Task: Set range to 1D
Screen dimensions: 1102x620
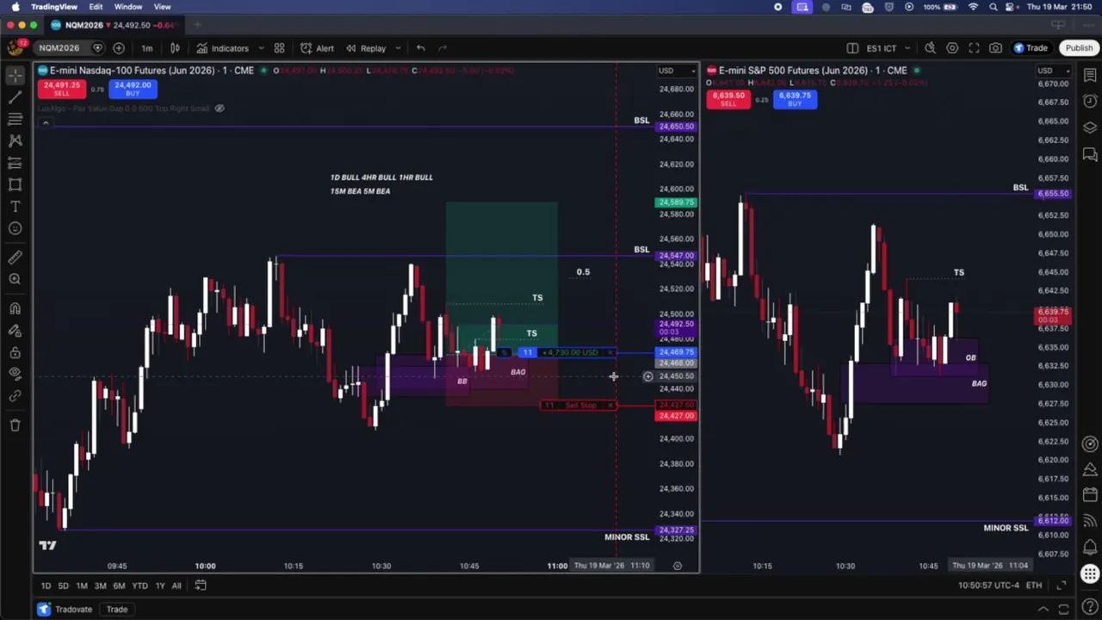Action: 46,586
